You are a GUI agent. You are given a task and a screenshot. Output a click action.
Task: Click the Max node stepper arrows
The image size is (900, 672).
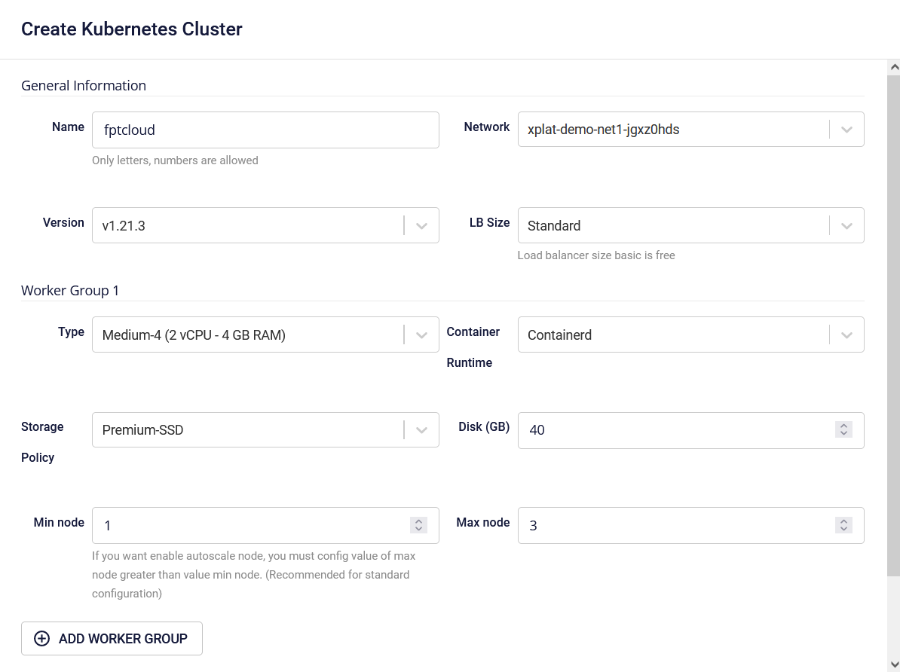[x=843, y=525]
